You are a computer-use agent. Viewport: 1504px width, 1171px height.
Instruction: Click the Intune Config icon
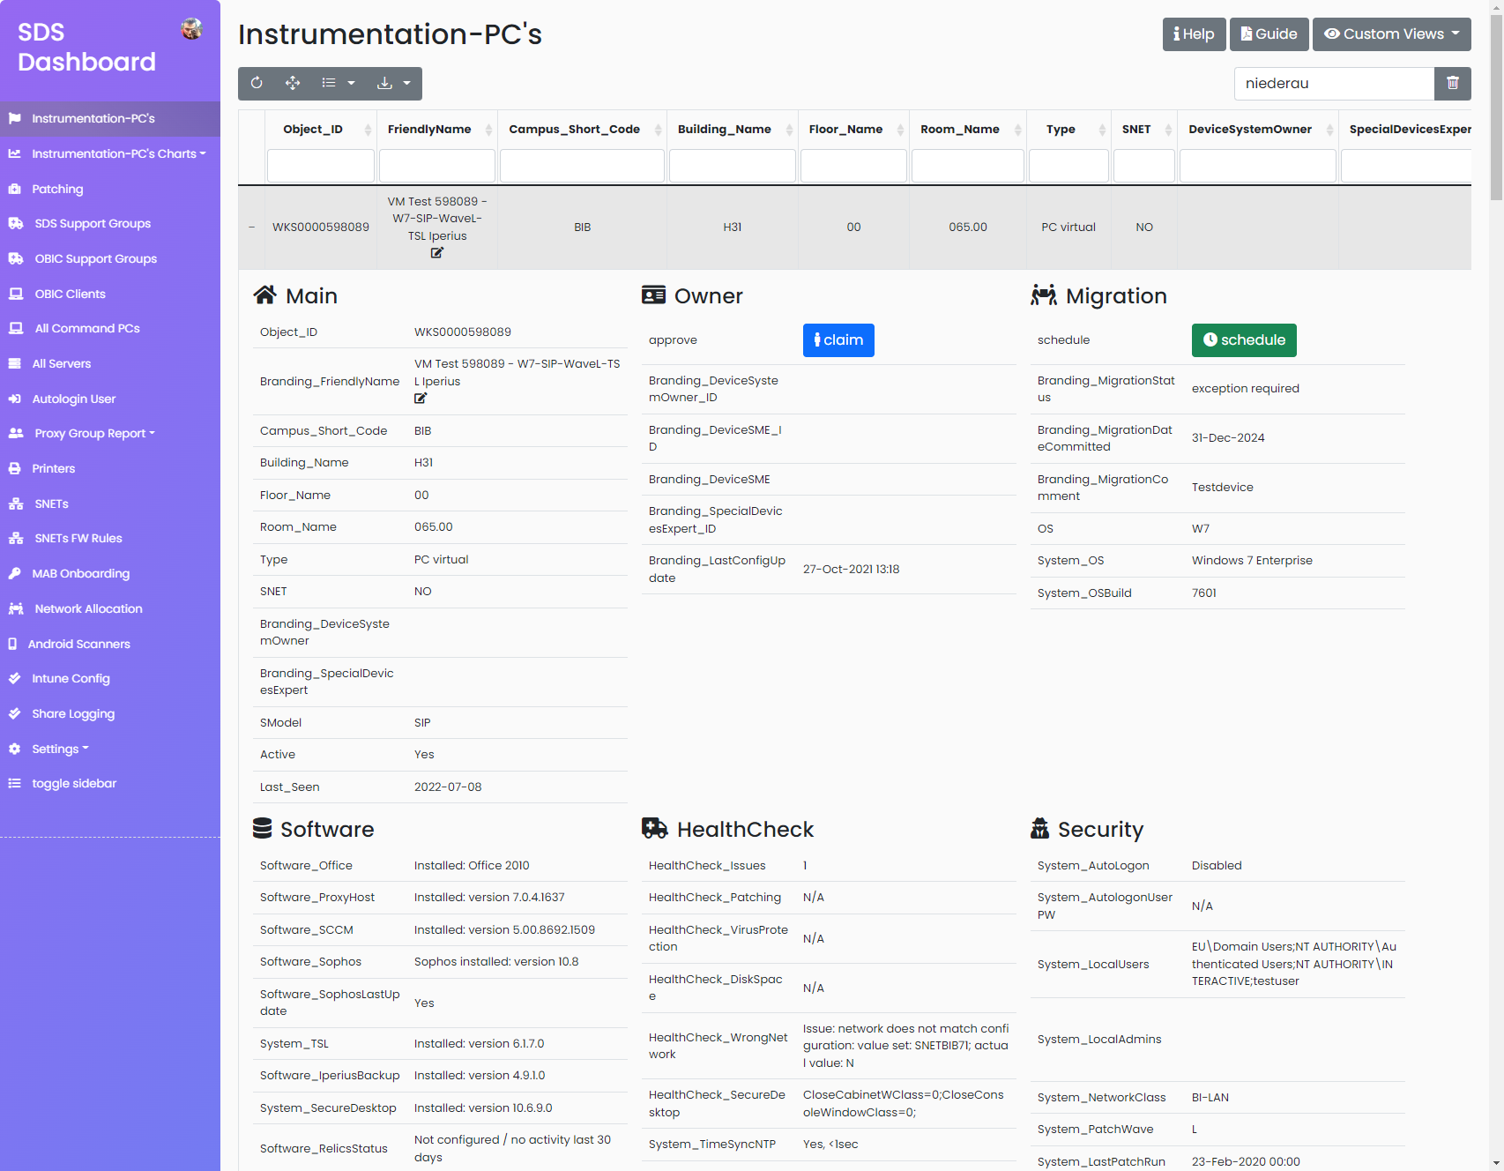click(15, 678)
